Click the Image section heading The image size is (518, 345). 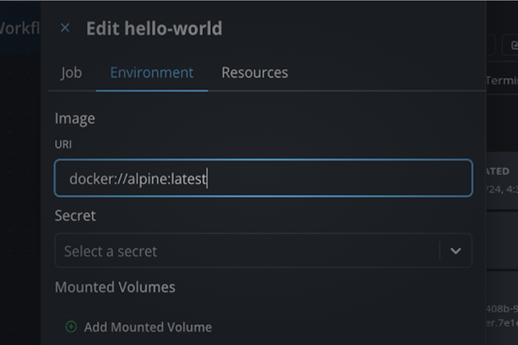point(75,118)
